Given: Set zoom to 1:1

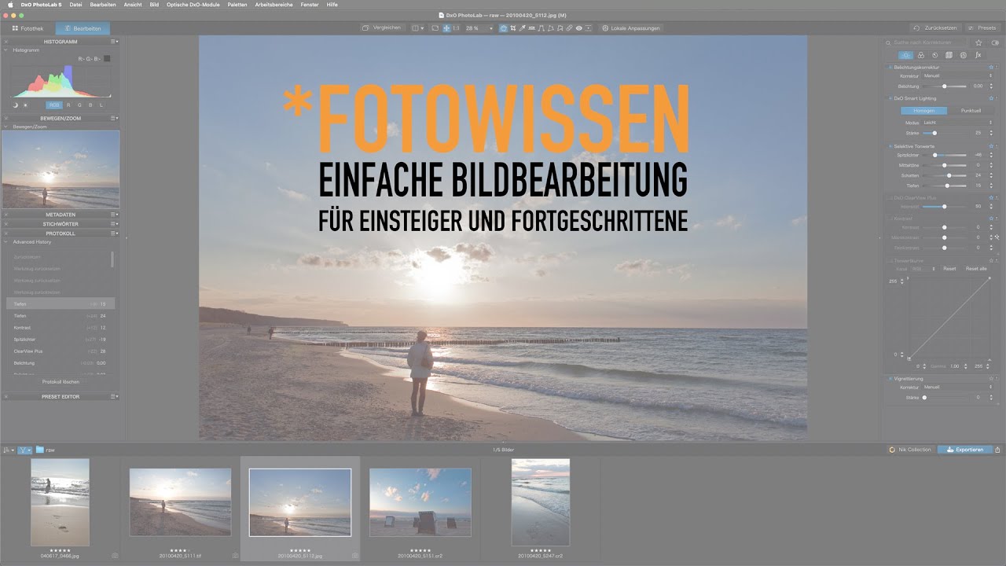Looking at the screenshot, I should point(456,28).
